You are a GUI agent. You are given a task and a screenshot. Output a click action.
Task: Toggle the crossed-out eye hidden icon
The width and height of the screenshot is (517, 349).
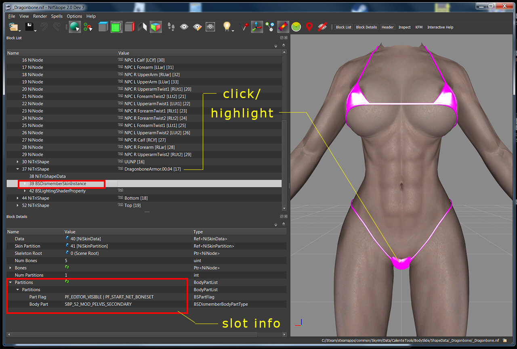(322, 27)
